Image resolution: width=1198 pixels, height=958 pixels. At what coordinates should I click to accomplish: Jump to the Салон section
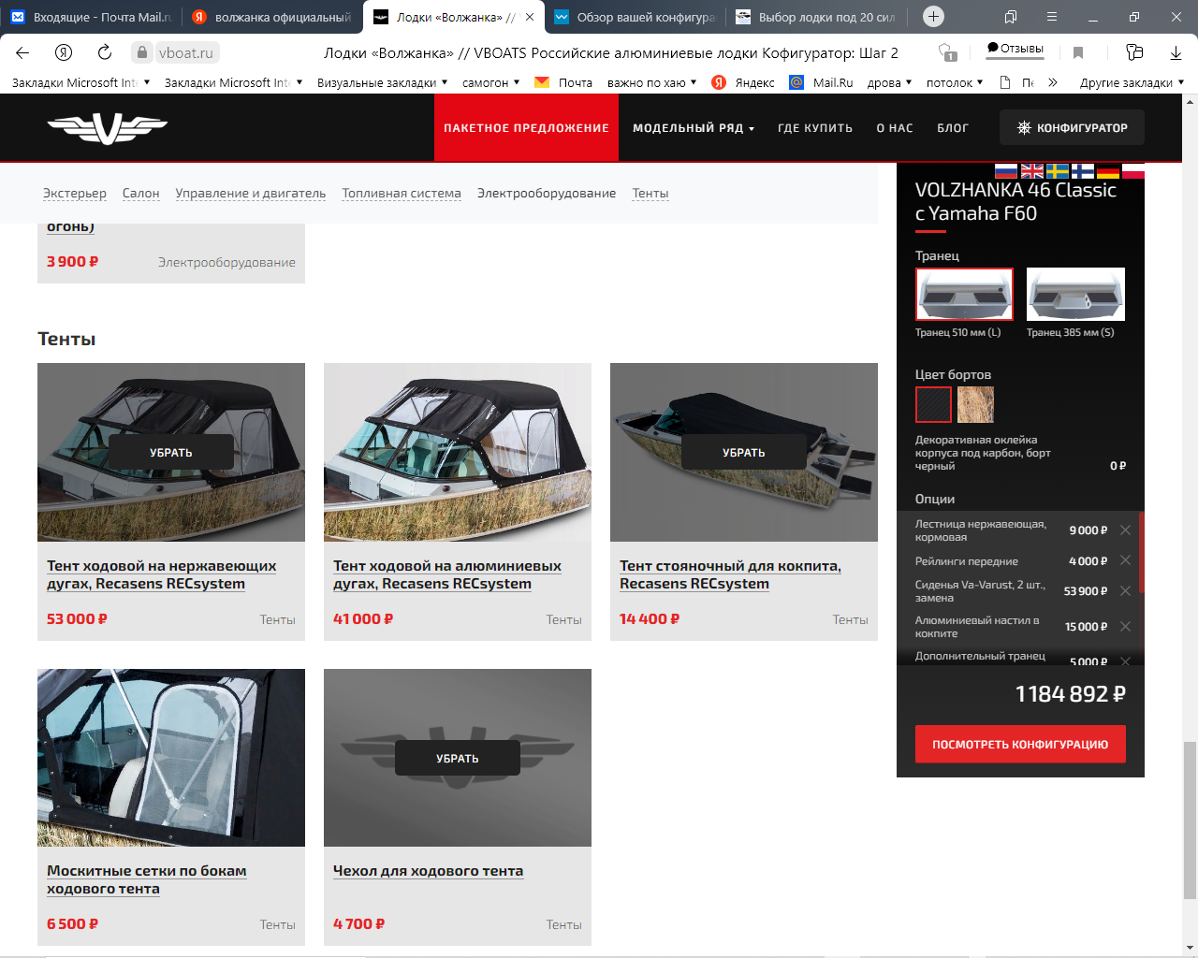click(141, 193)
